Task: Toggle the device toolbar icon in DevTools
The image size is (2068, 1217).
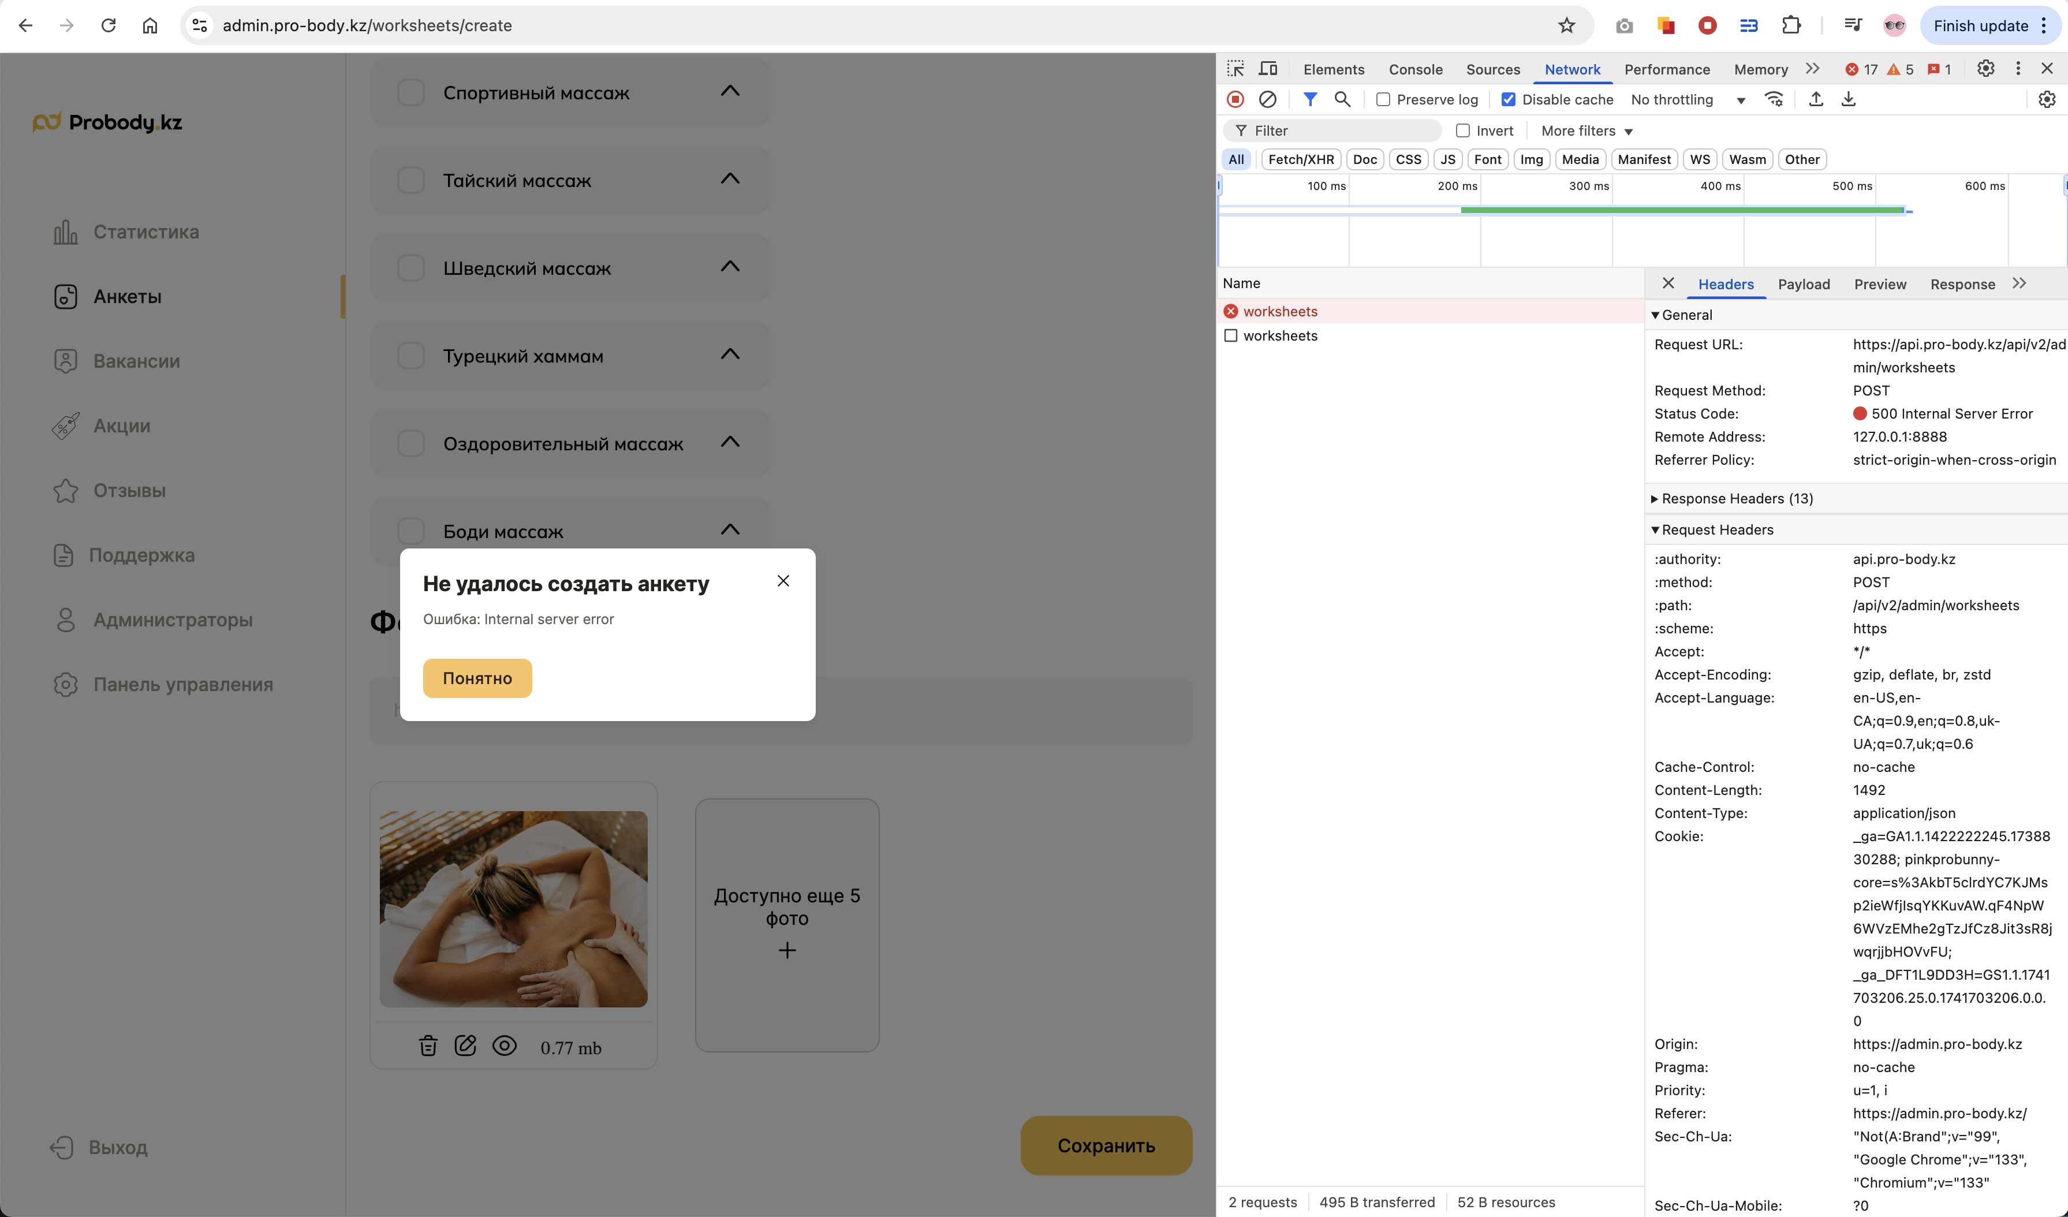Action: coord(1268,69)
